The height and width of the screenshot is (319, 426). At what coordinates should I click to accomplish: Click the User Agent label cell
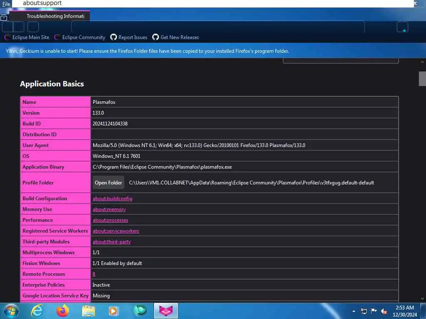55,145
